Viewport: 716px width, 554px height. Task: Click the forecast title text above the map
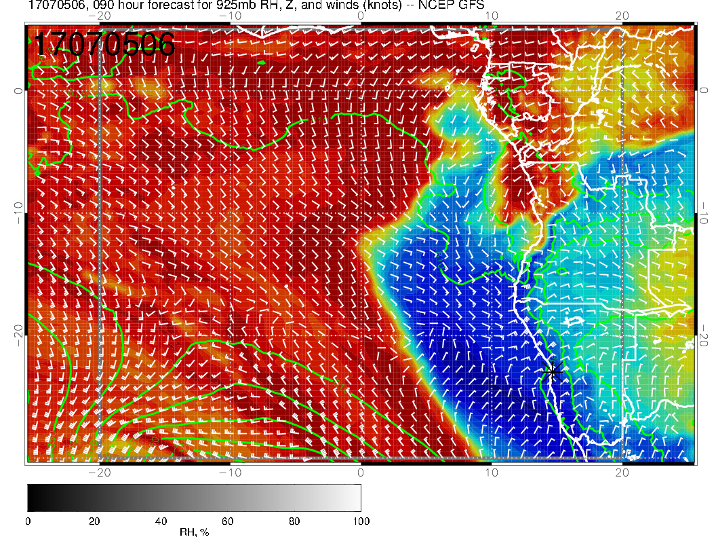click(x=256, y=5)
